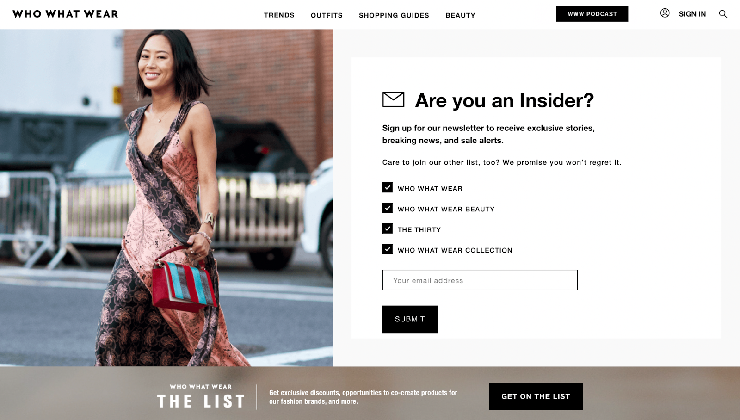The width and height of the screenshot is (740, 420).
Task: Open the Beauty navigation item
Action: 460,15
